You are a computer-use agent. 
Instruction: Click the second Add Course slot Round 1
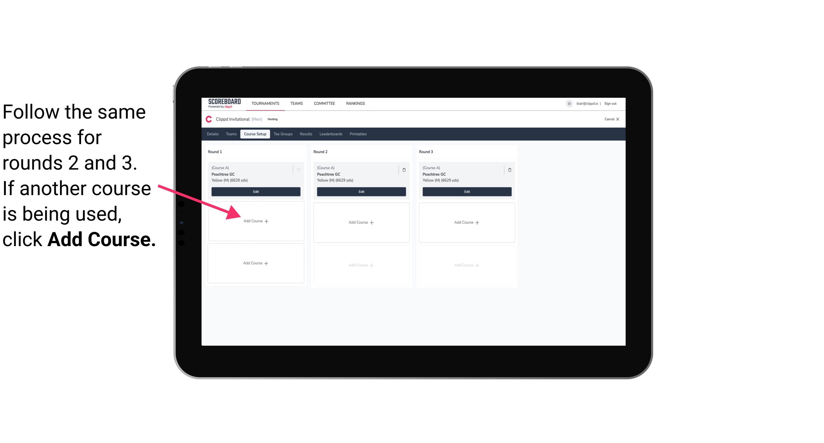255,263
